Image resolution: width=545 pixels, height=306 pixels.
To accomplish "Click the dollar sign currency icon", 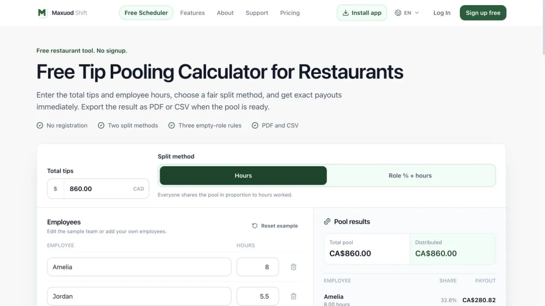I will coord(56,189).
